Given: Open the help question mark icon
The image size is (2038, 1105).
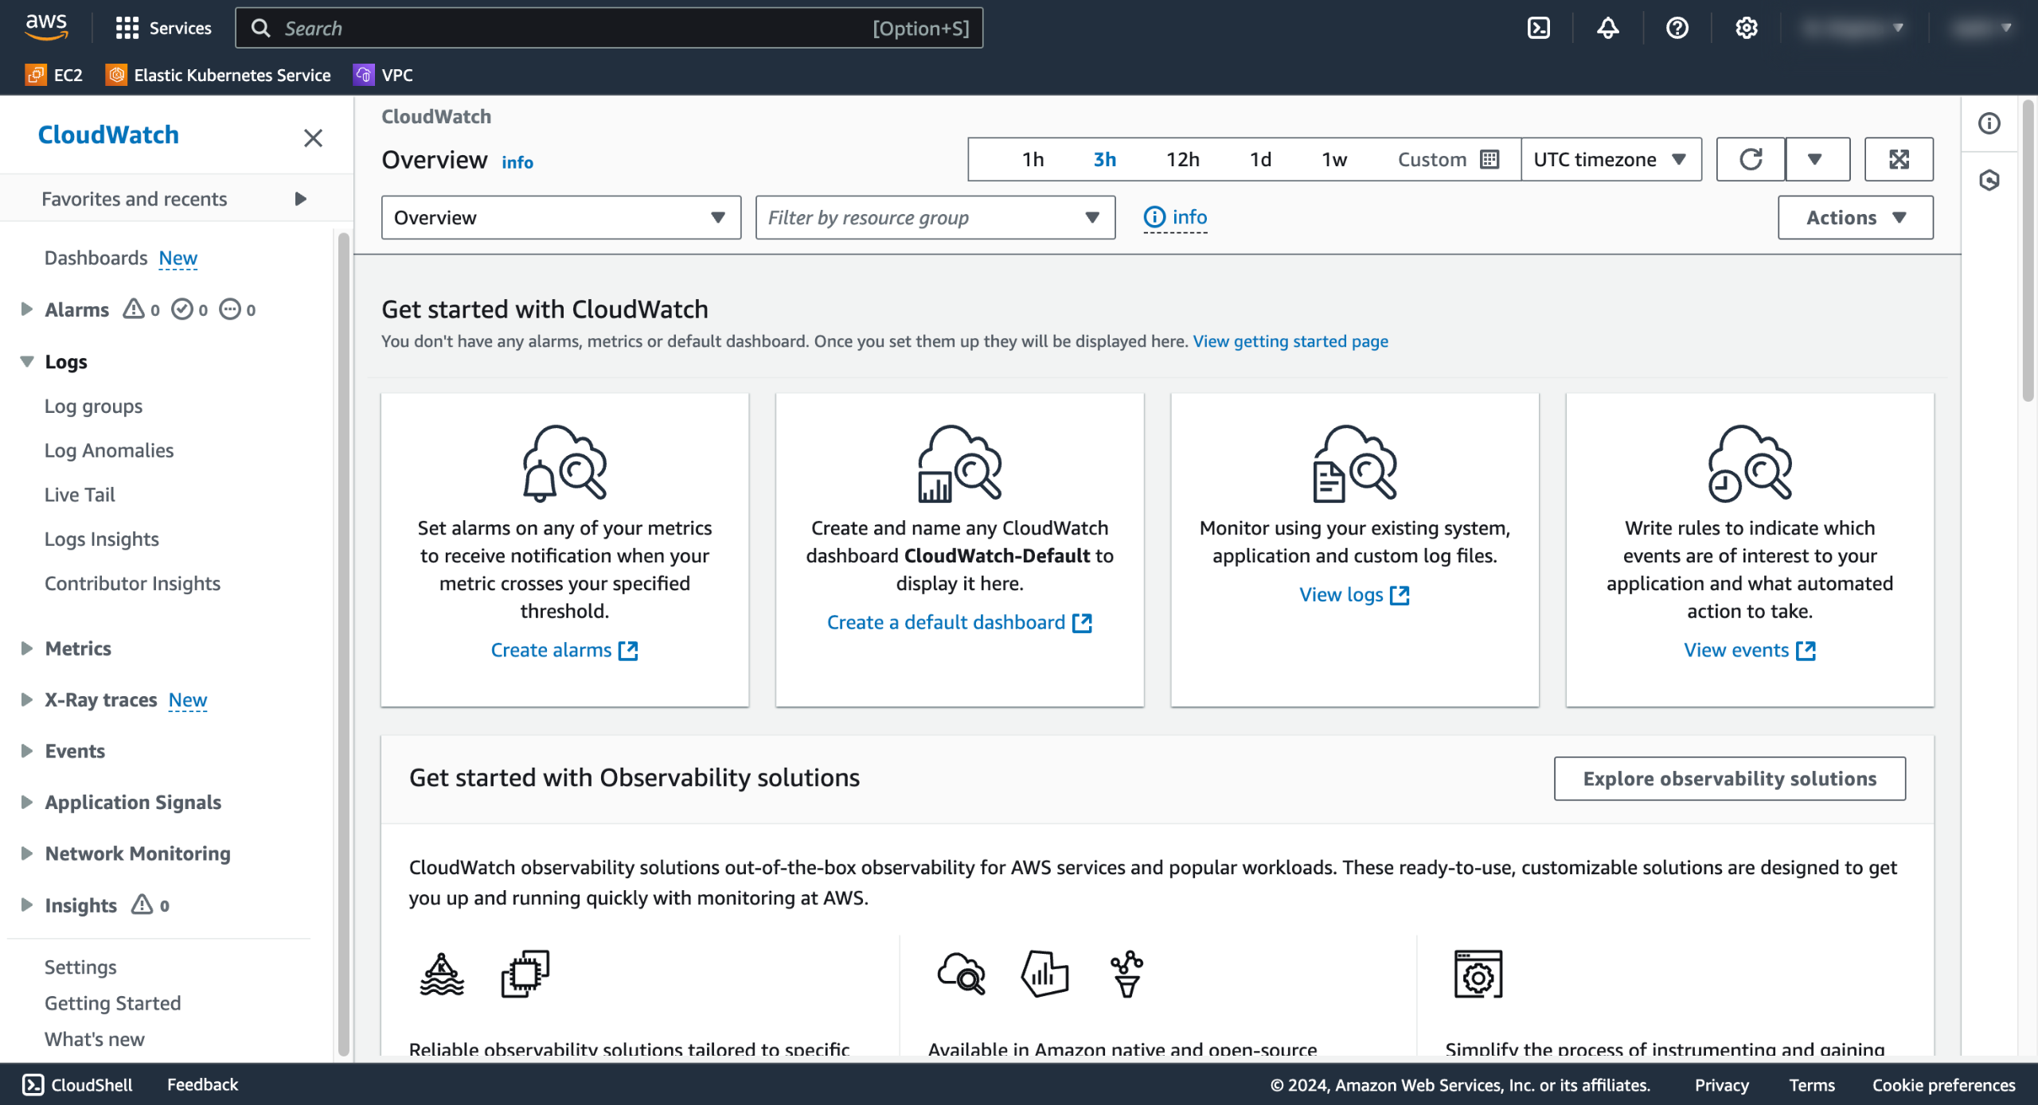Looking at the screenshot, I should coord(1677,29).
